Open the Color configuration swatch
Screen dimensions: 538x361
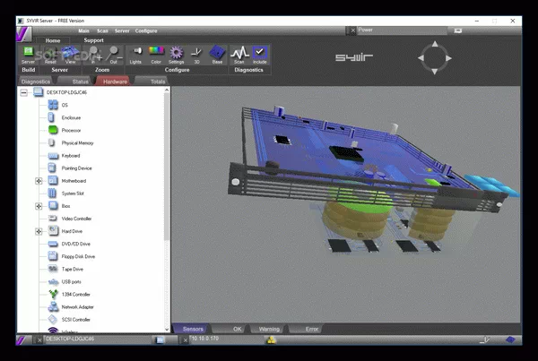click(x=156, y=53)
